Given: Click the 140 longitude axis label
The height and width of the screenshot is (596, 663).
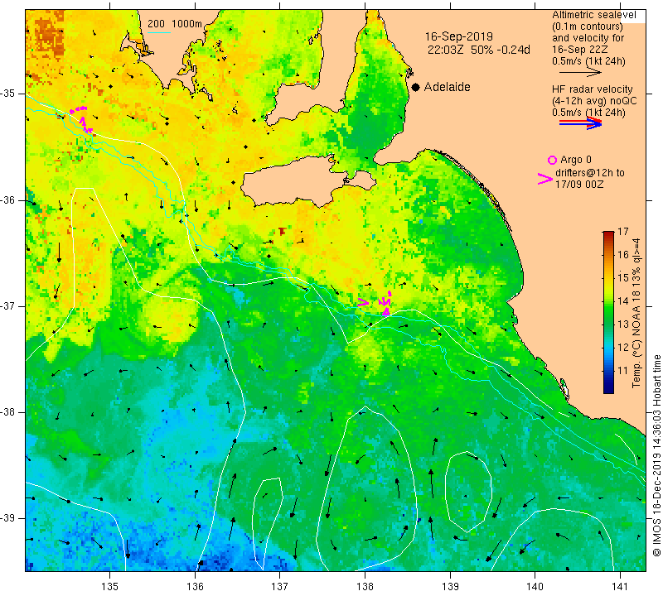Looking at the screenshot, I should click(x=535, y=587).
